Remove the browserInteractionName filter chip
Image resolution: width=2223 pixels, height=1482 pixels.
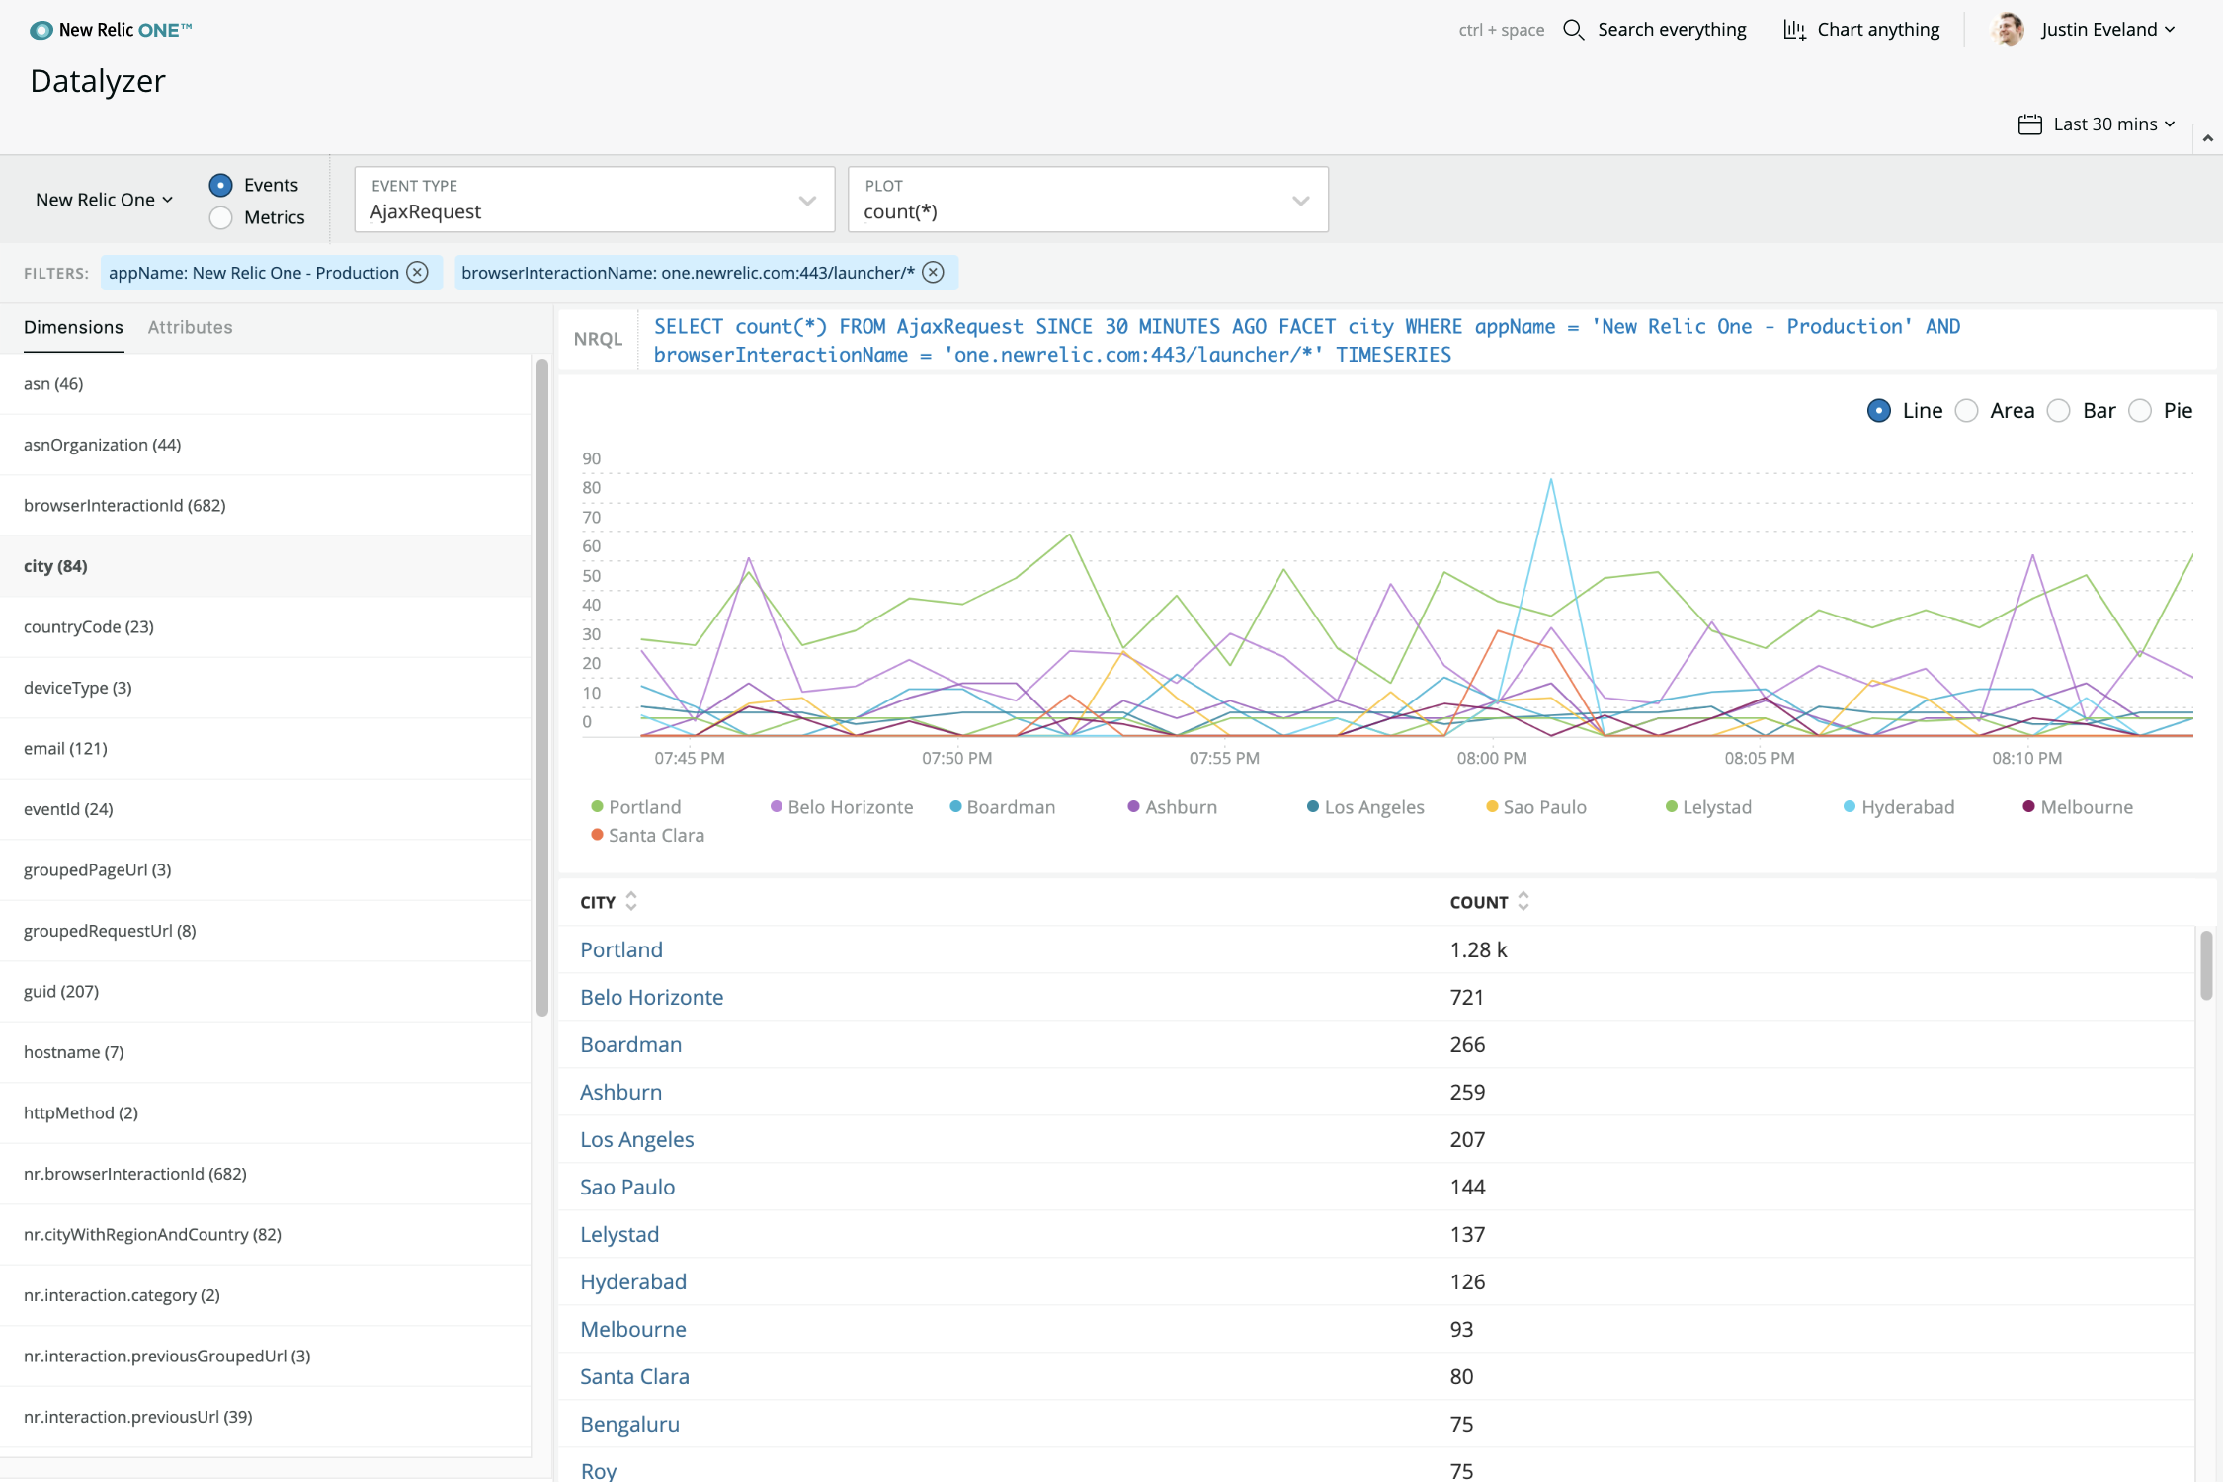[933, 273]
